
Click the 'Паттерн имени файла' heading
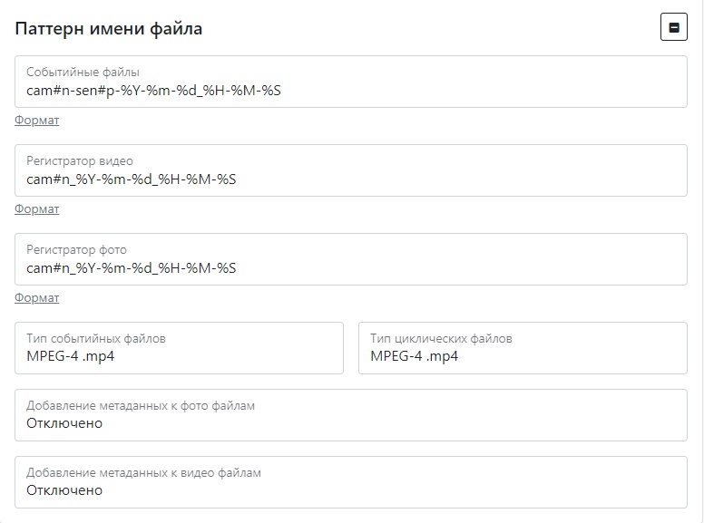pyautogui.click(x=109, y=29)
